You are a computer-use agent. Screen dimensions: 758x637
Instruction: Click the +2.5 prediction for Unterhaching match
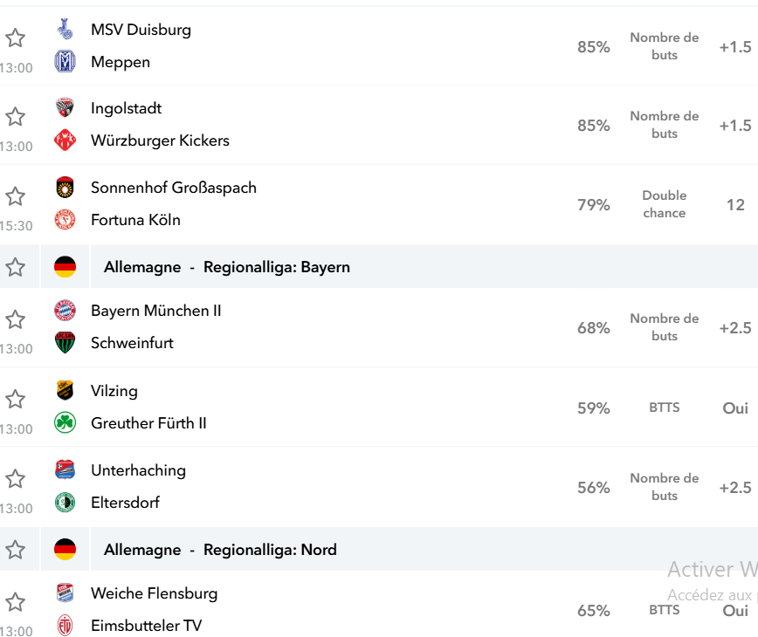[735, 487]
